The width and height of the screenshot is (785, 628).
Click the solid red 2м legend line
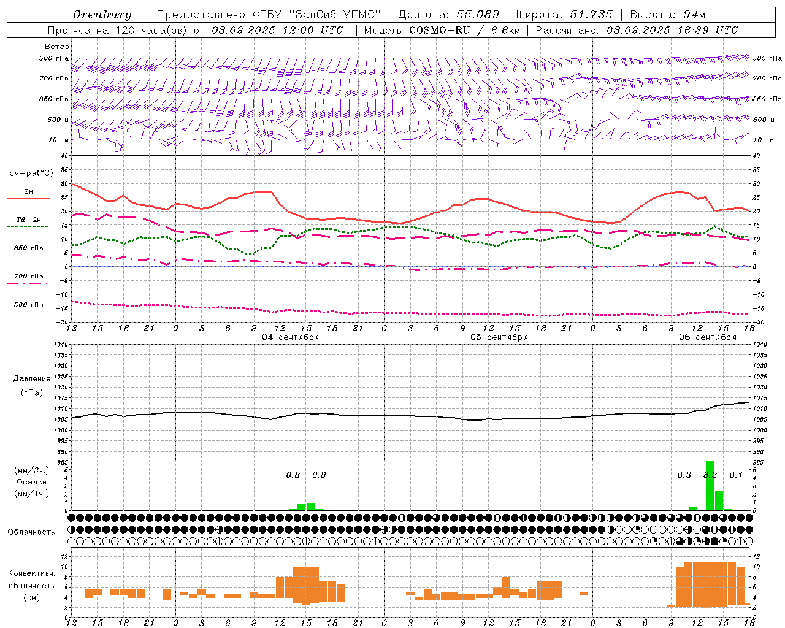coord(29,199)
